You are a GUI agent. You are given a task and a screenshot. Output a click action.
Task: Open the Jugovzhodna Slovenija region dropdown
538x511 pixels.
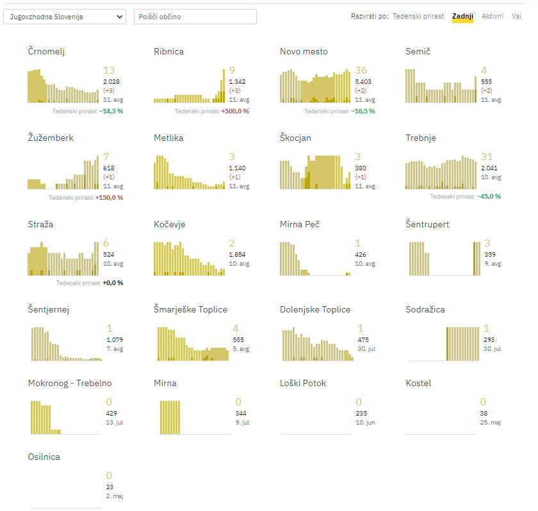coord(65,17)
